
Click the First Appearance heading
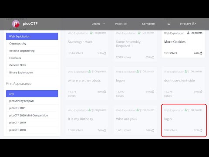click(19, 83)
